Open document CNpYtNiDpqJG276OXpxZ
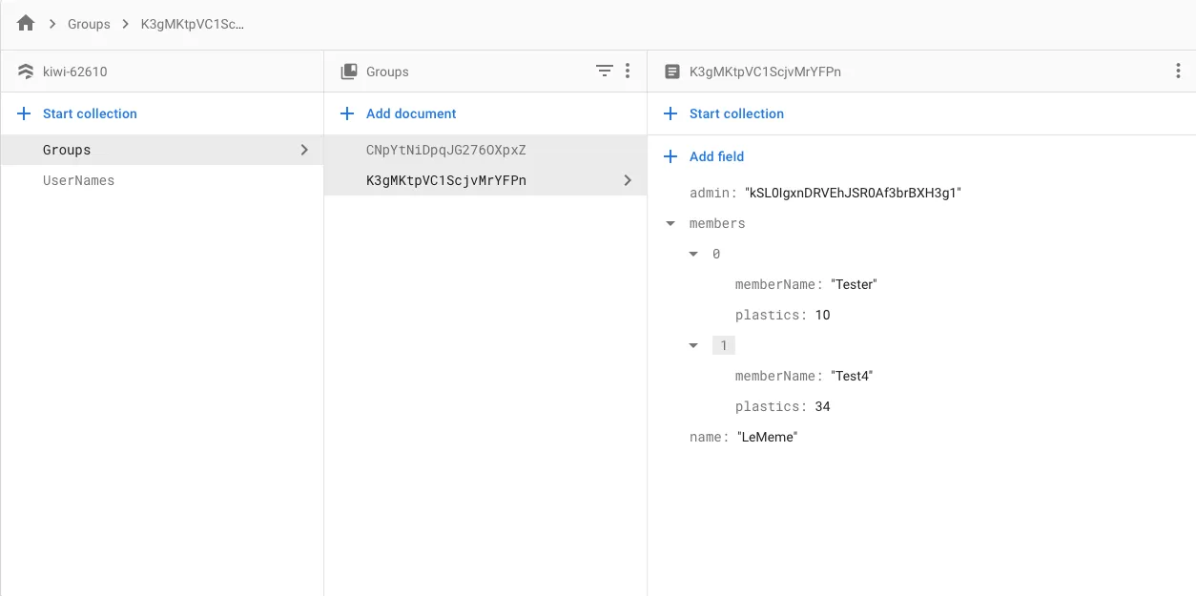Image resolution: width=1196 pixels, height=596 pixels. (x=445, y=150)
